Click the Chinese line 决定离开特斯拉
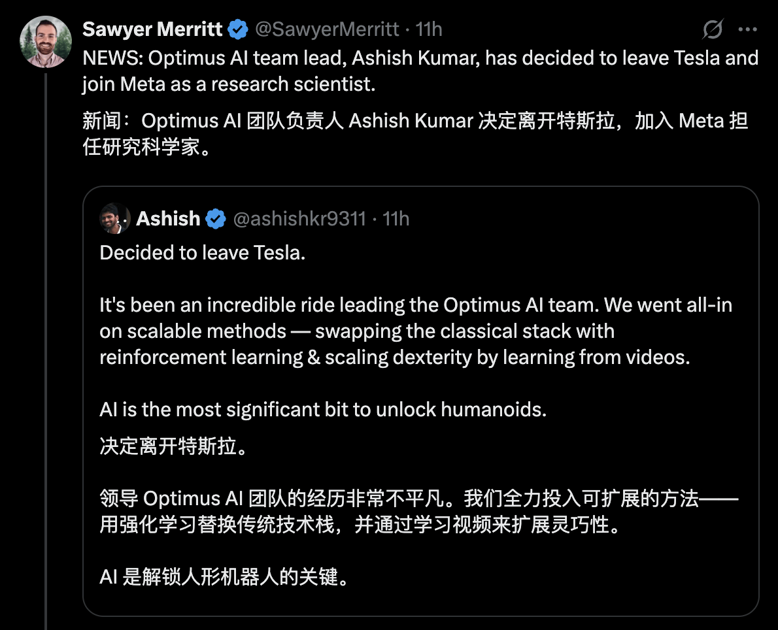This screenshot has height=630, width=778. coord(173,448)
